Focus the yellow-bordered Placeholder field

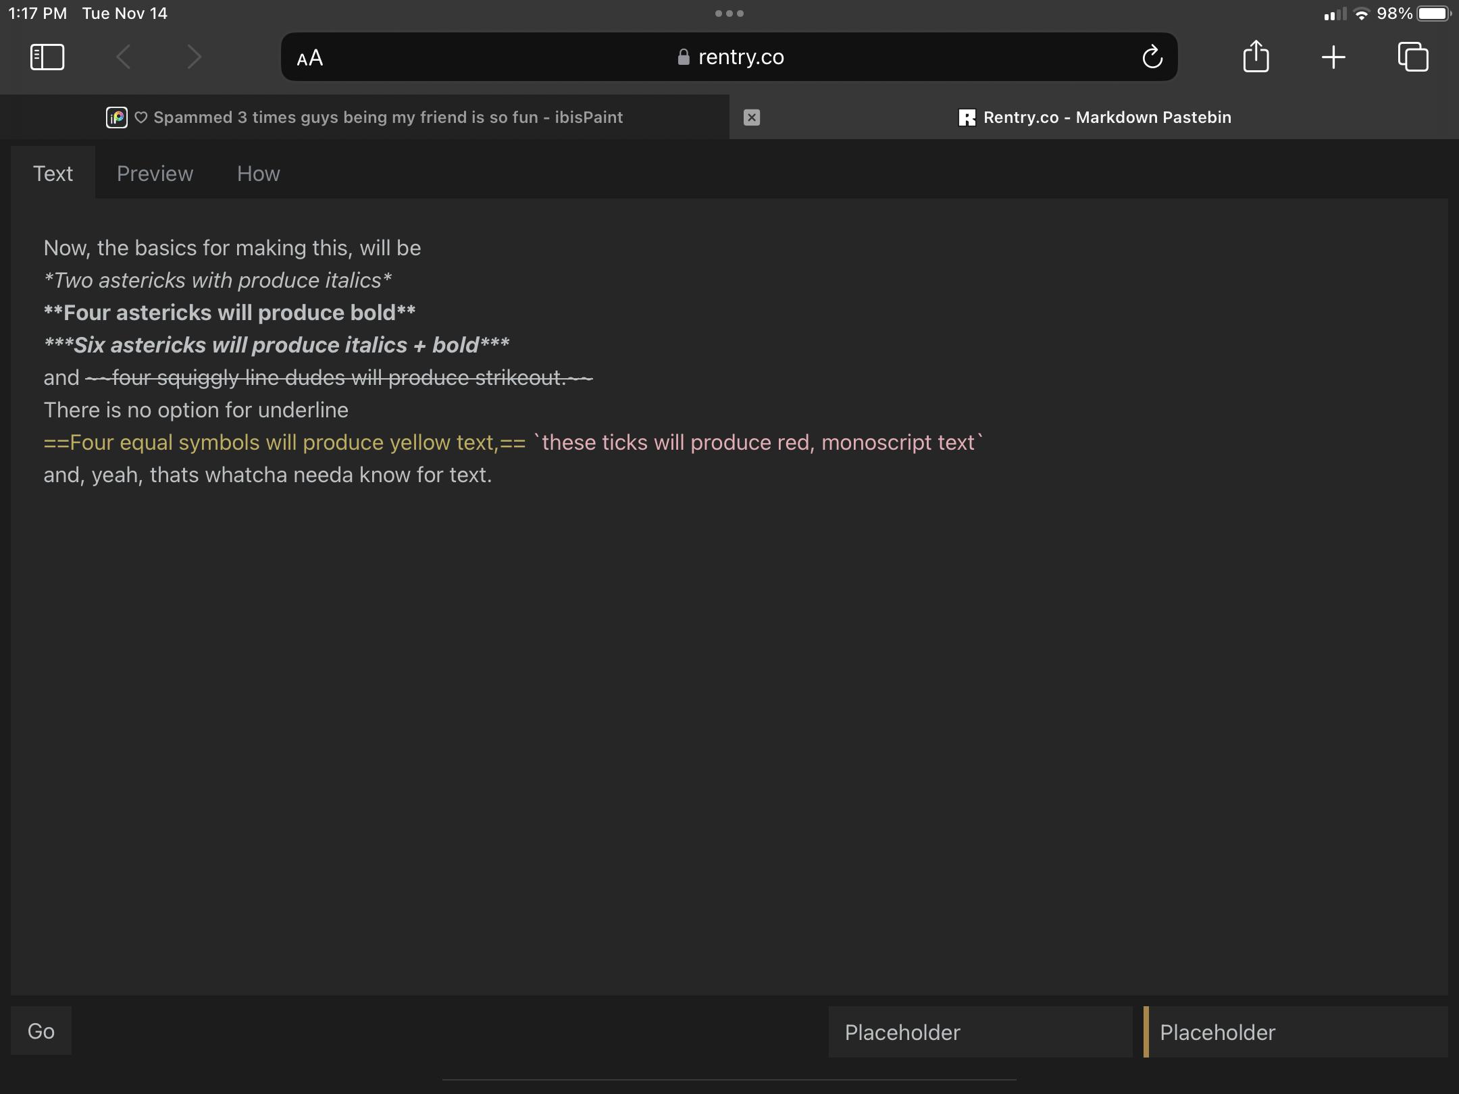coord(1297,1032)
